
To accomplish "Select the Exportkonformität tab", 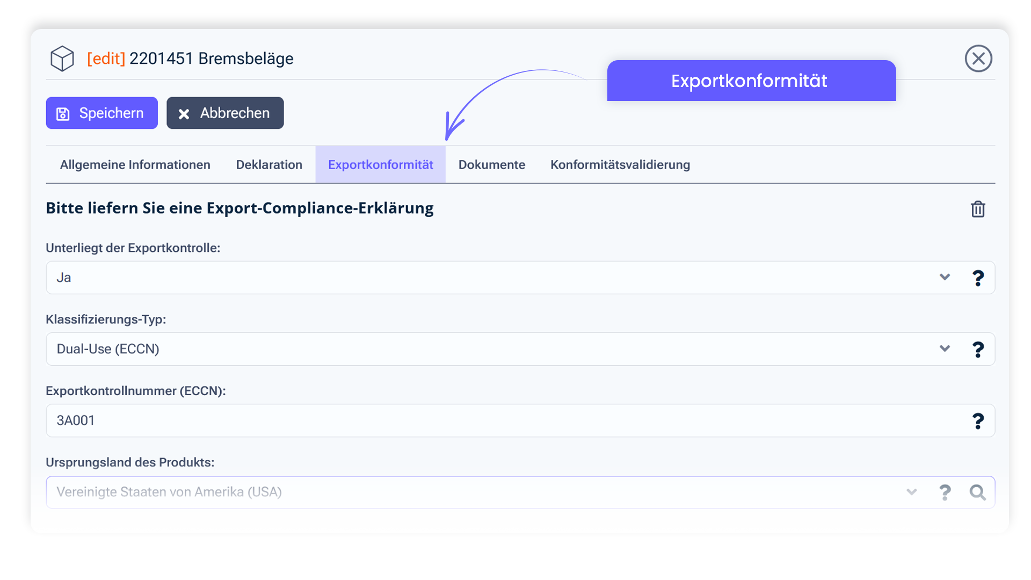I will [x=380, y=165].
